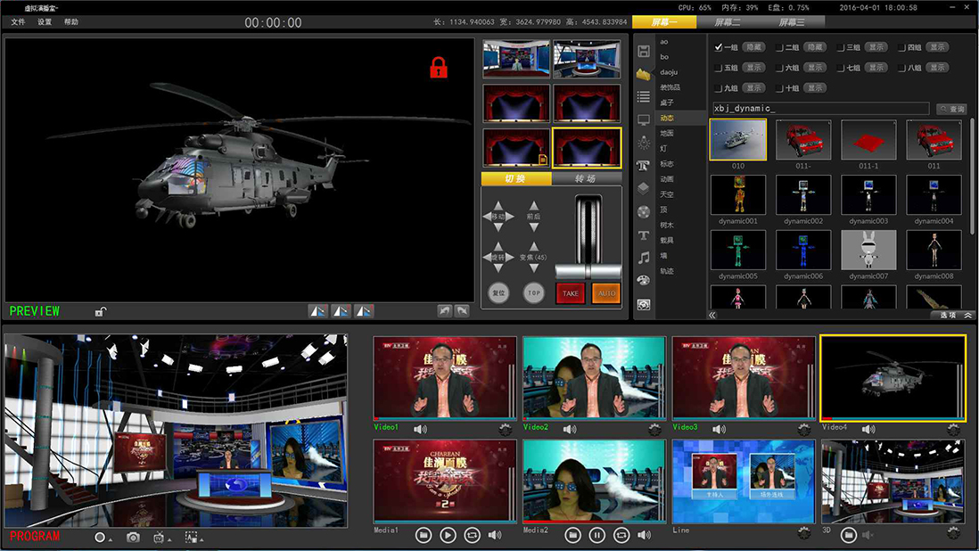Select the monitor screen sidebar icon
Viewport: 979px width, 551px height.
(644, 119)
